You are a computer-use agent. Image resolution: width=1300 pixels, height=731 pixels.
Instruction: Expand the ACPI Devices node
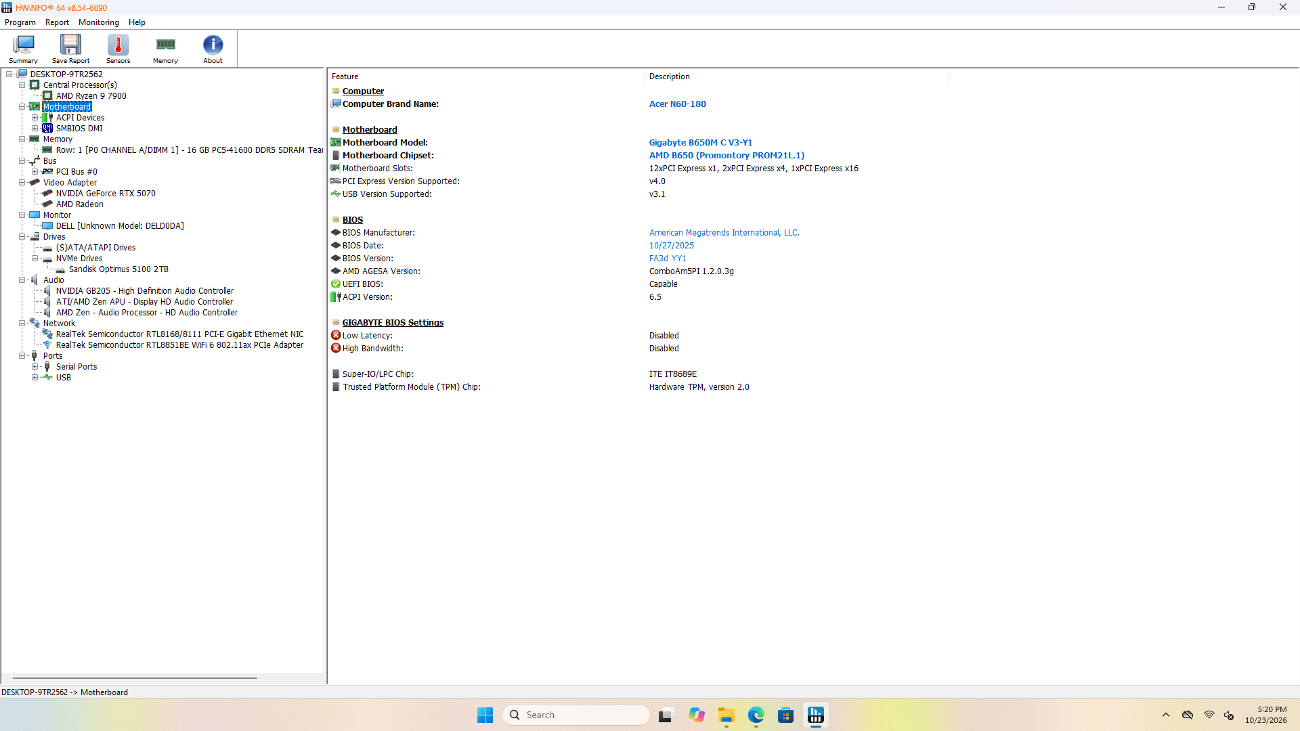[x=35, y=118]
